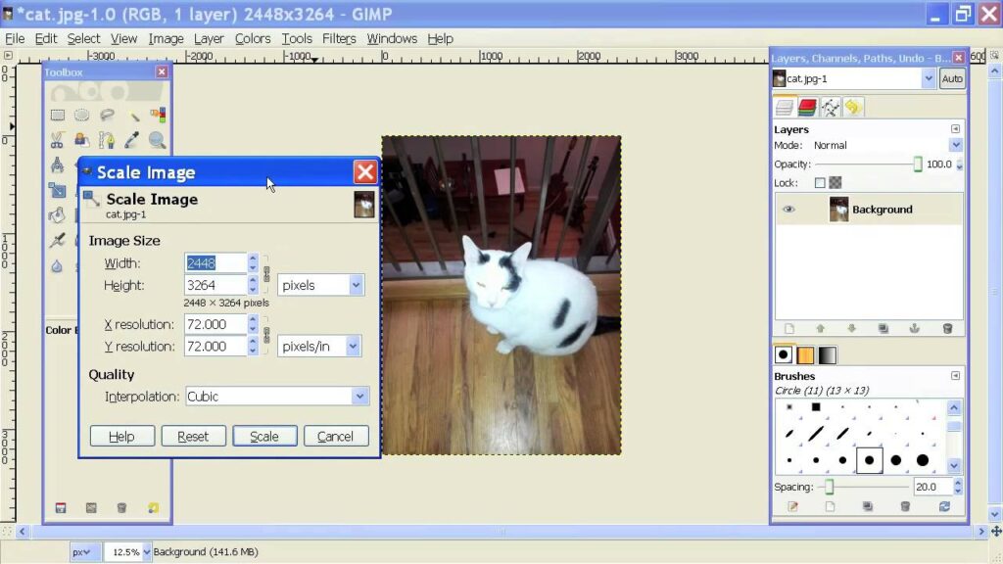Toggle the width-height chain link
This screenshot has height=564, width=1003.
(x=265, y=274)
